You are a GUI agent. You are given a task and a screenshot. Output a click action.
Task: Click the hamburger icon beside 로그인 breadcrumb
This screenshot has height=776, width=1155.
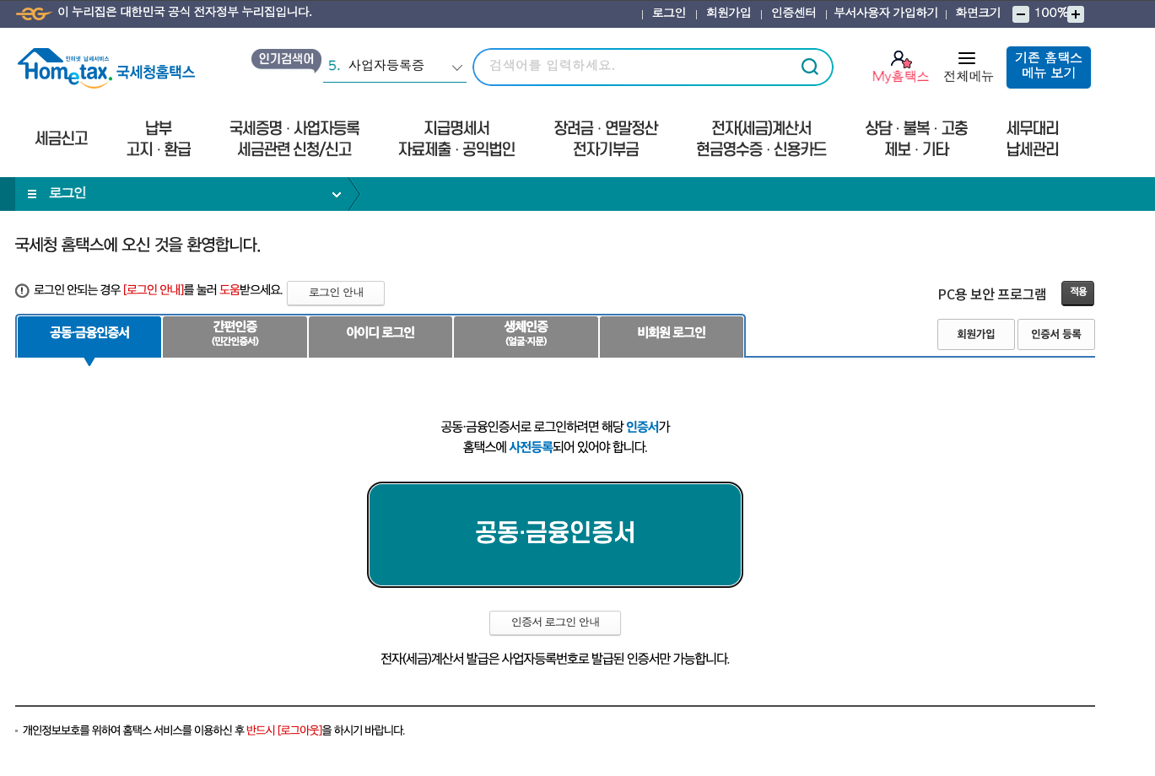coord(31,193)
